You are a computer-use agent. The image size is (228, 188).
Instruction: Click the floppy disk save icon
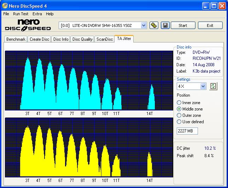pos(165,25)
